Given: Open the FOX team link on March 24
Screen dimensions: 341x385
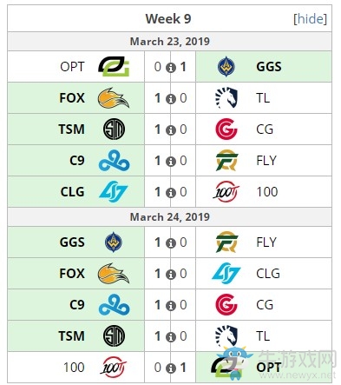Looking at the screenshot, I should (72, 273).
